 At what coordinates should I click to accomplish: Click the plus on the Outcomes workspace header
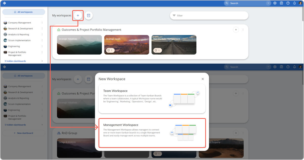pyautogui.click(x=236, y=30)
